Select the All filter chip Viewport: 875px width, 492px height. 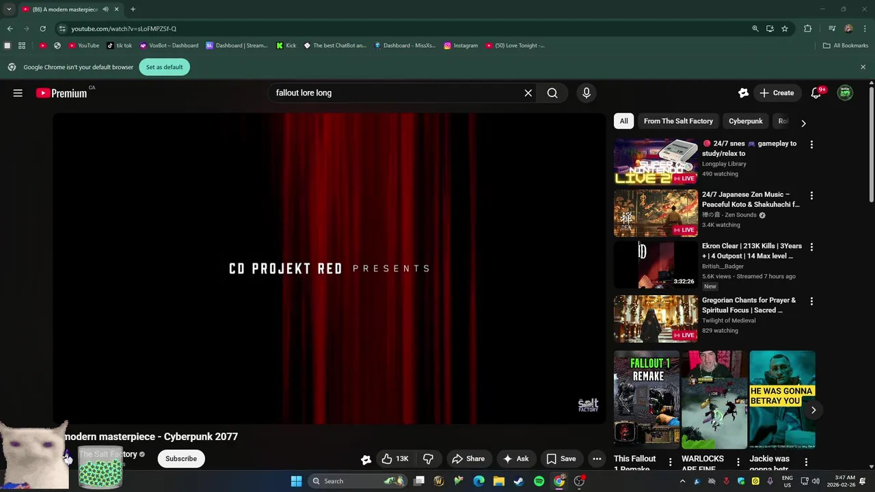click(623, 121)
